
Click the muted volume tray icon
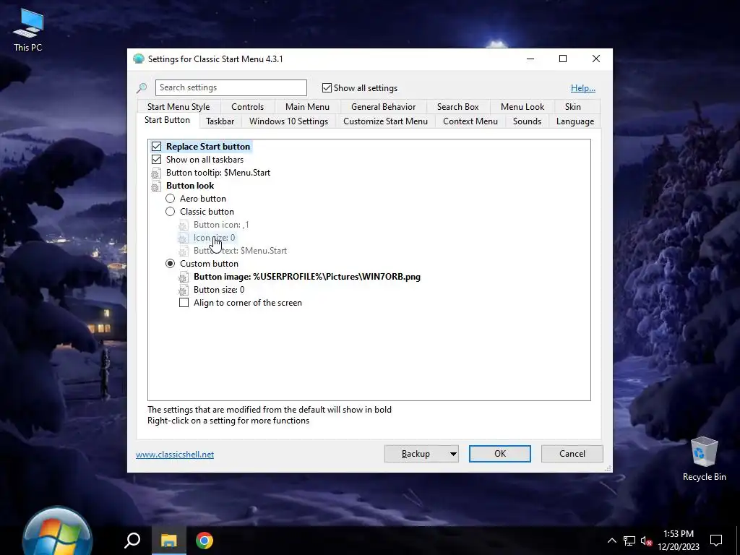[x=646, y=541]
